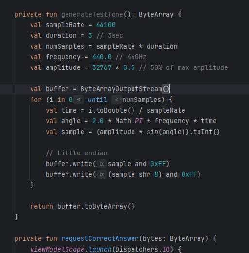This screenshot has height=253, width=249.
Task: Click the 44100 sample rate value
Action: click(106, 25)
